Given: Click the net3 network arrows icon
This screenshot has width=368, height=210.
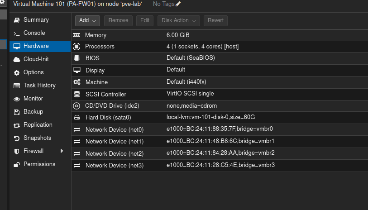Looking at the screenshot, I should [77, 165].
